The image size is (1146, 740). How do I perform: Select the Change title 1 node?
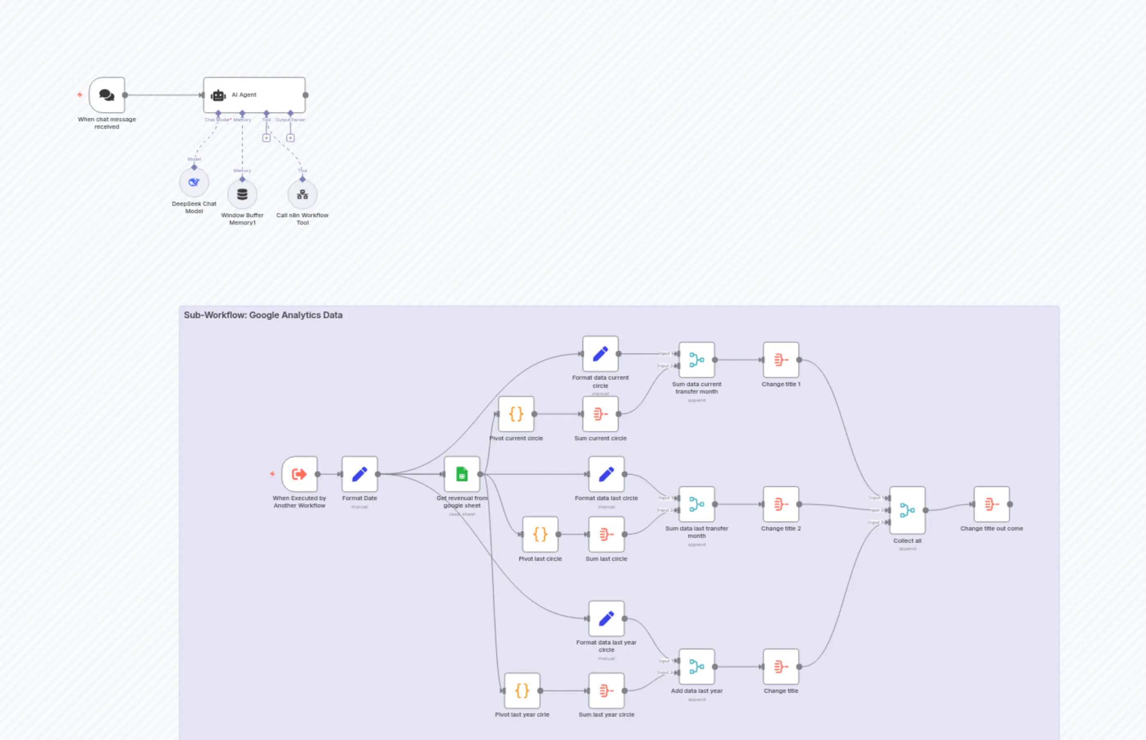[781, 360]
